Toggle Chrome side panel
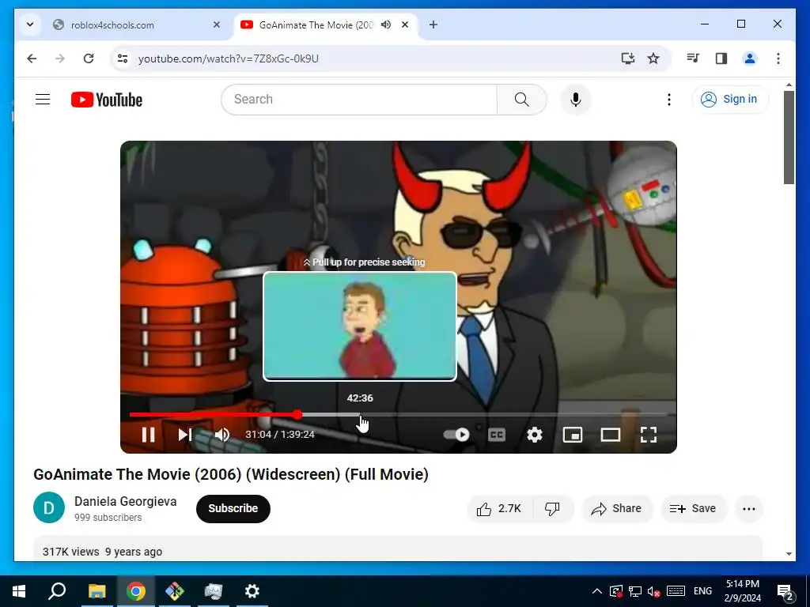The width and height of the screenshot is (810, 607). tap(721, 58)
